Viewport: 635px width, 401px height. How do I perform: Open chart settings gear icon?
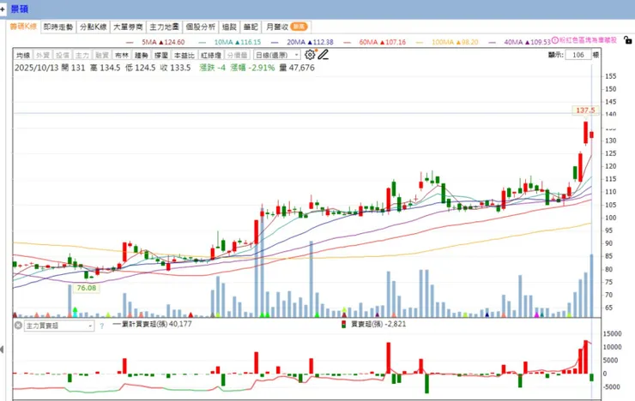(310, 55)
